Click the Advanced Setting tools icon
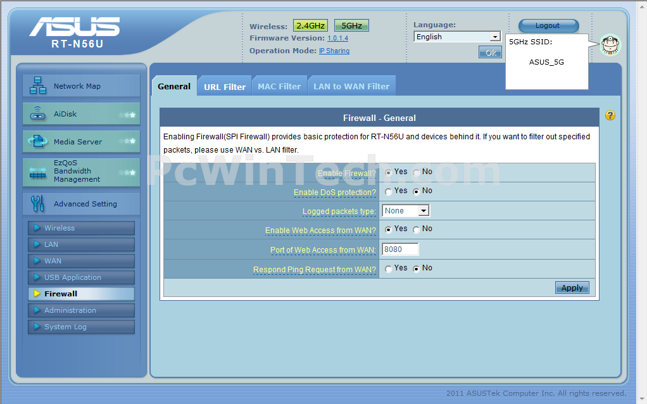647x404 pixels. pos(37,203)
